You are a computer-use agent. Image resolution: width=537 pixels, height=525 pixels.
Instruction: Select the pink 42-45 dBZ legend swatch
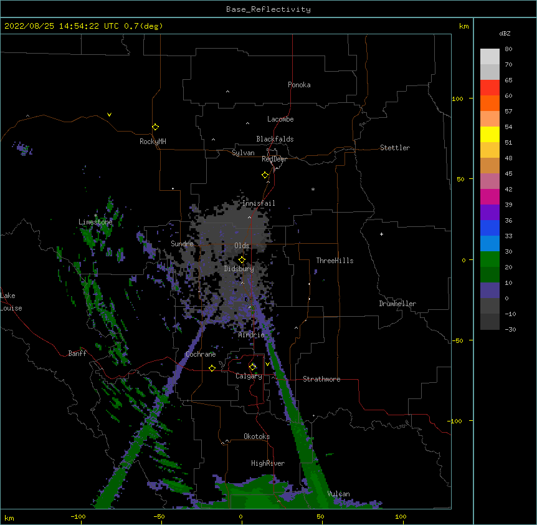pos(490,181)
